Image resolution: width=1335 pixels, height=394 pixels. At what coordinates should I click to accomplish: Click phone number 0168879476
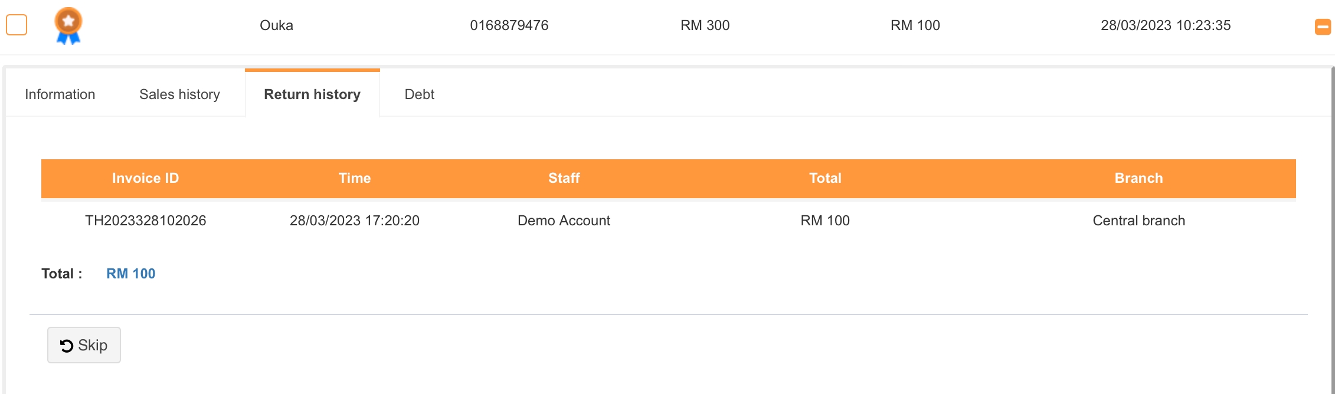point(509,25)
